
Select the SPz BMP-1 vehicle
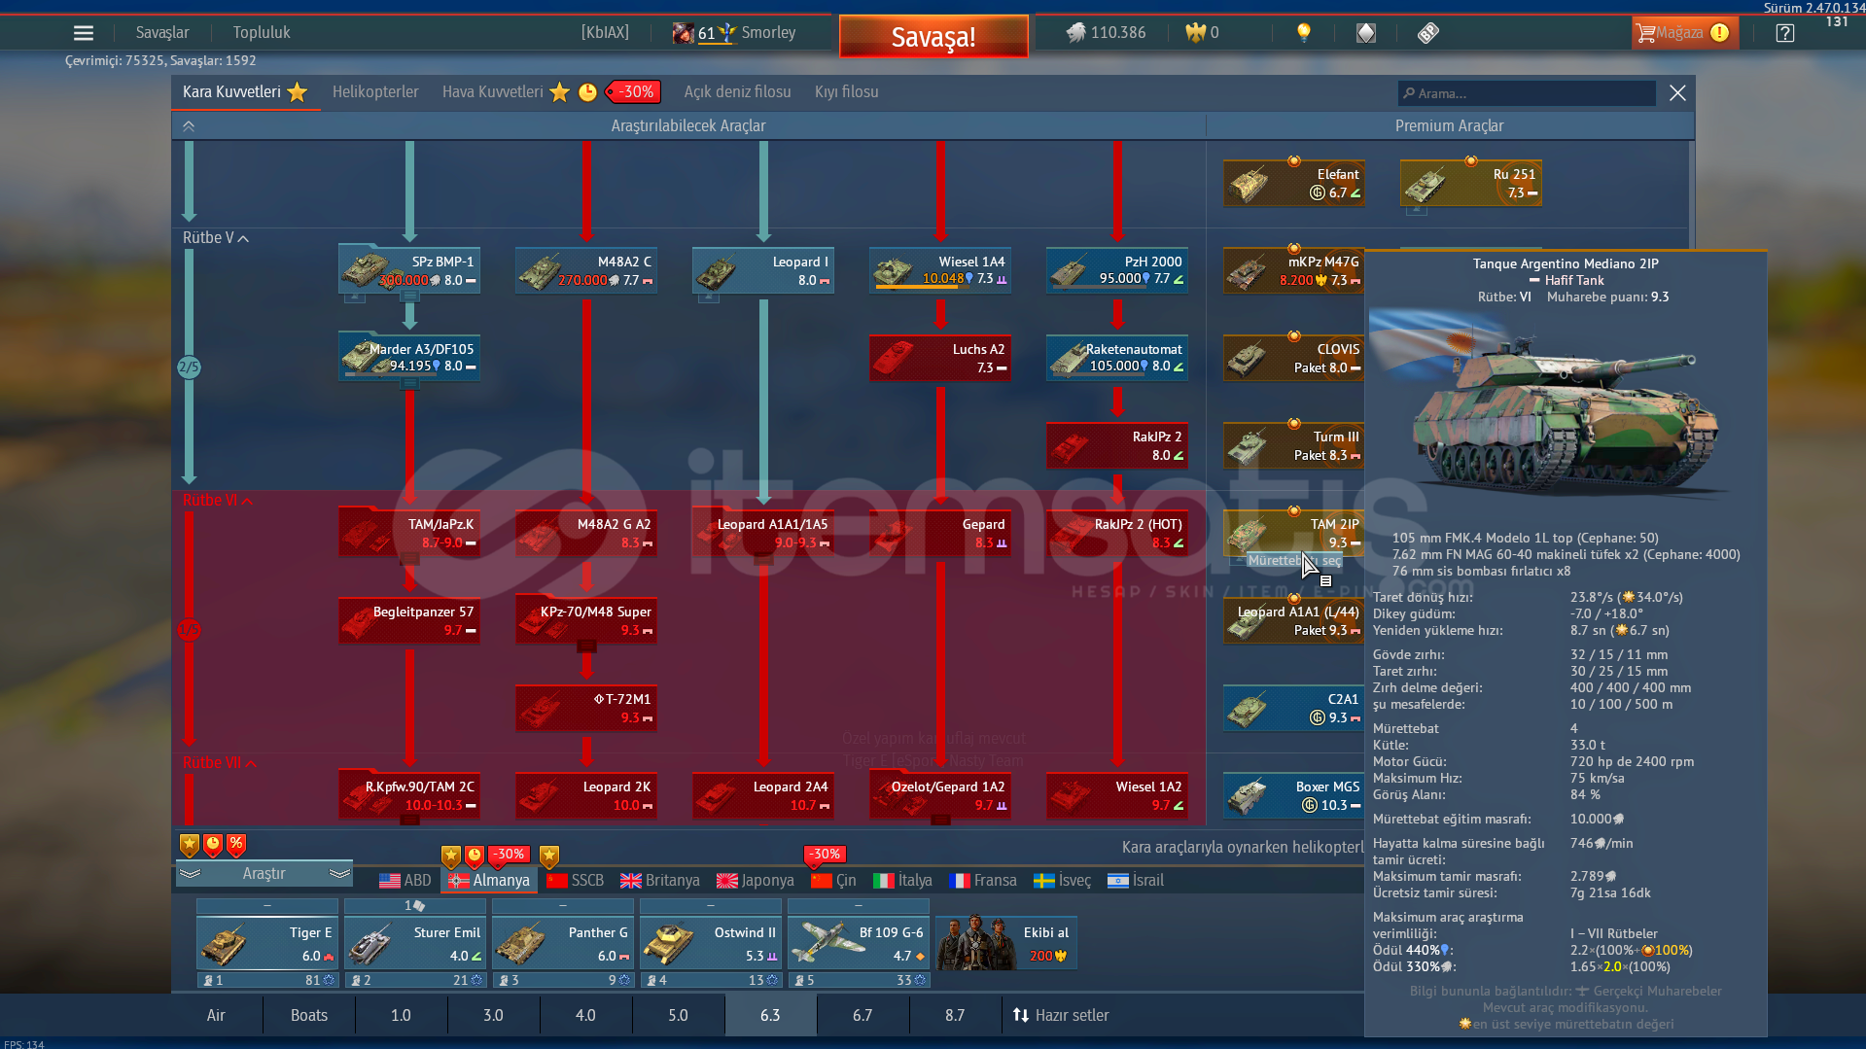pos(409,270)
